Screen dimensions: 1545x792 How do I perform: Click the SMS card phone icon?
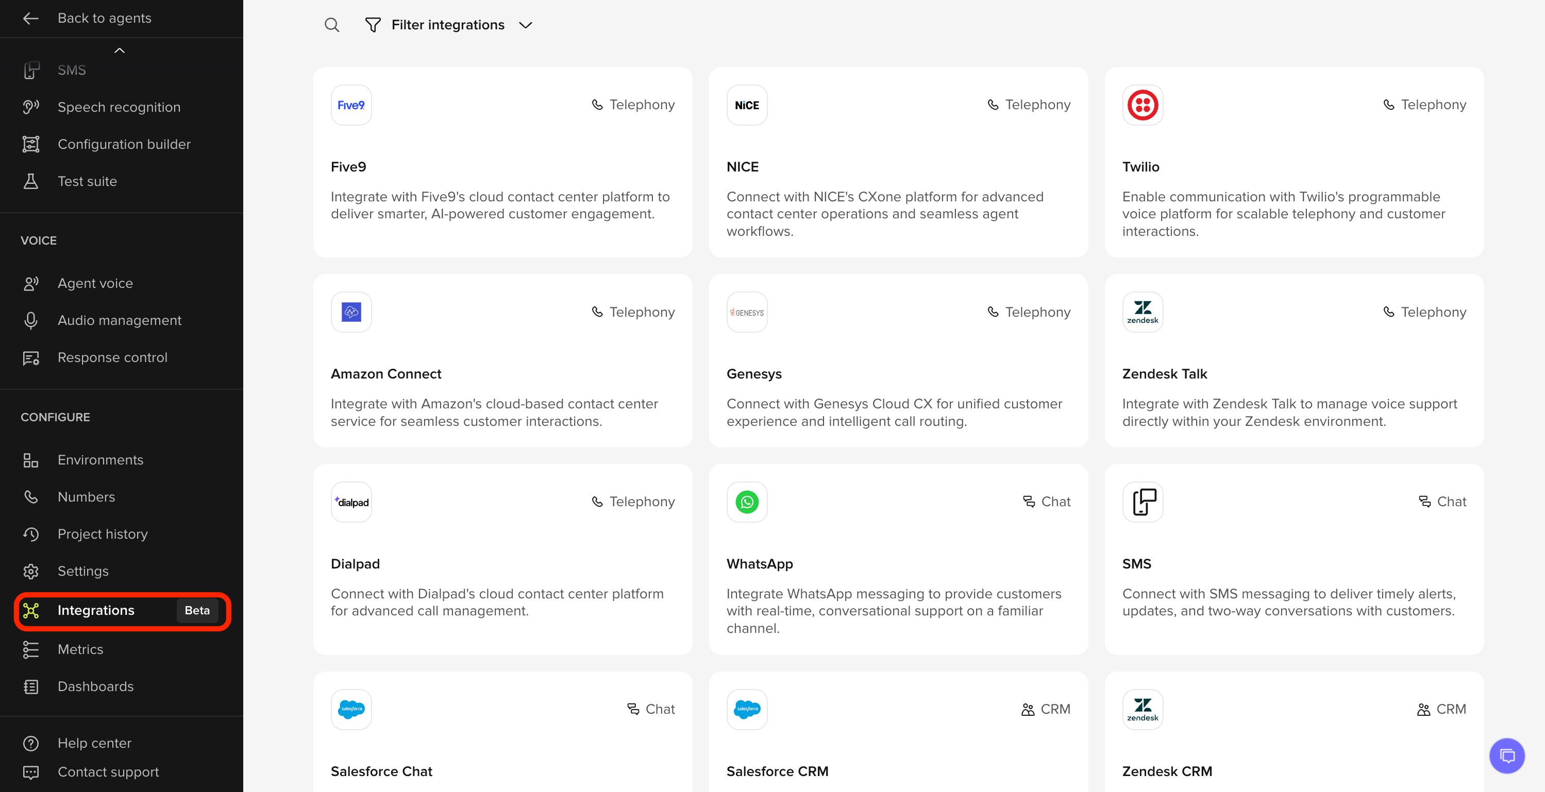tap(1143, 502)
